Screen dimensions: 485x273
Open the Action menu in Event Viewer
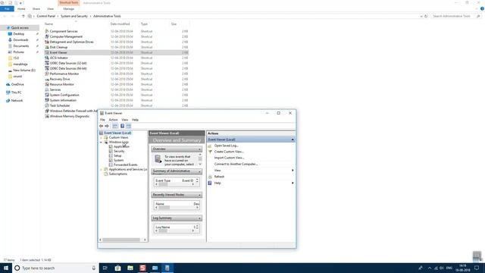tap(113, 120)
